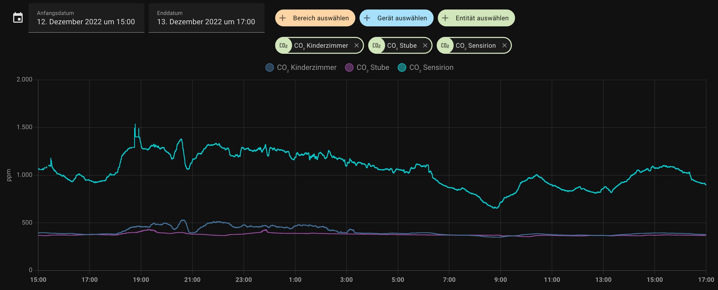Click the Sensirion peak near 19:00
Viewport: 718px width, 290px height.
point(135,124)
